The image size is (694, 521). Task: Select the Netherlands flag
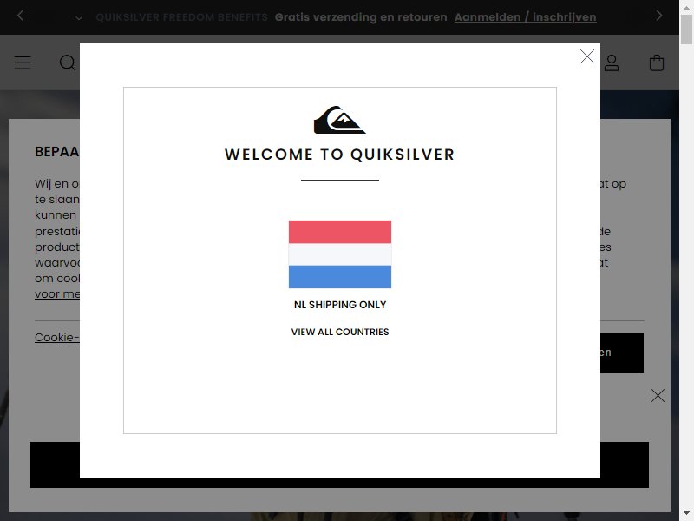point(340,254)
